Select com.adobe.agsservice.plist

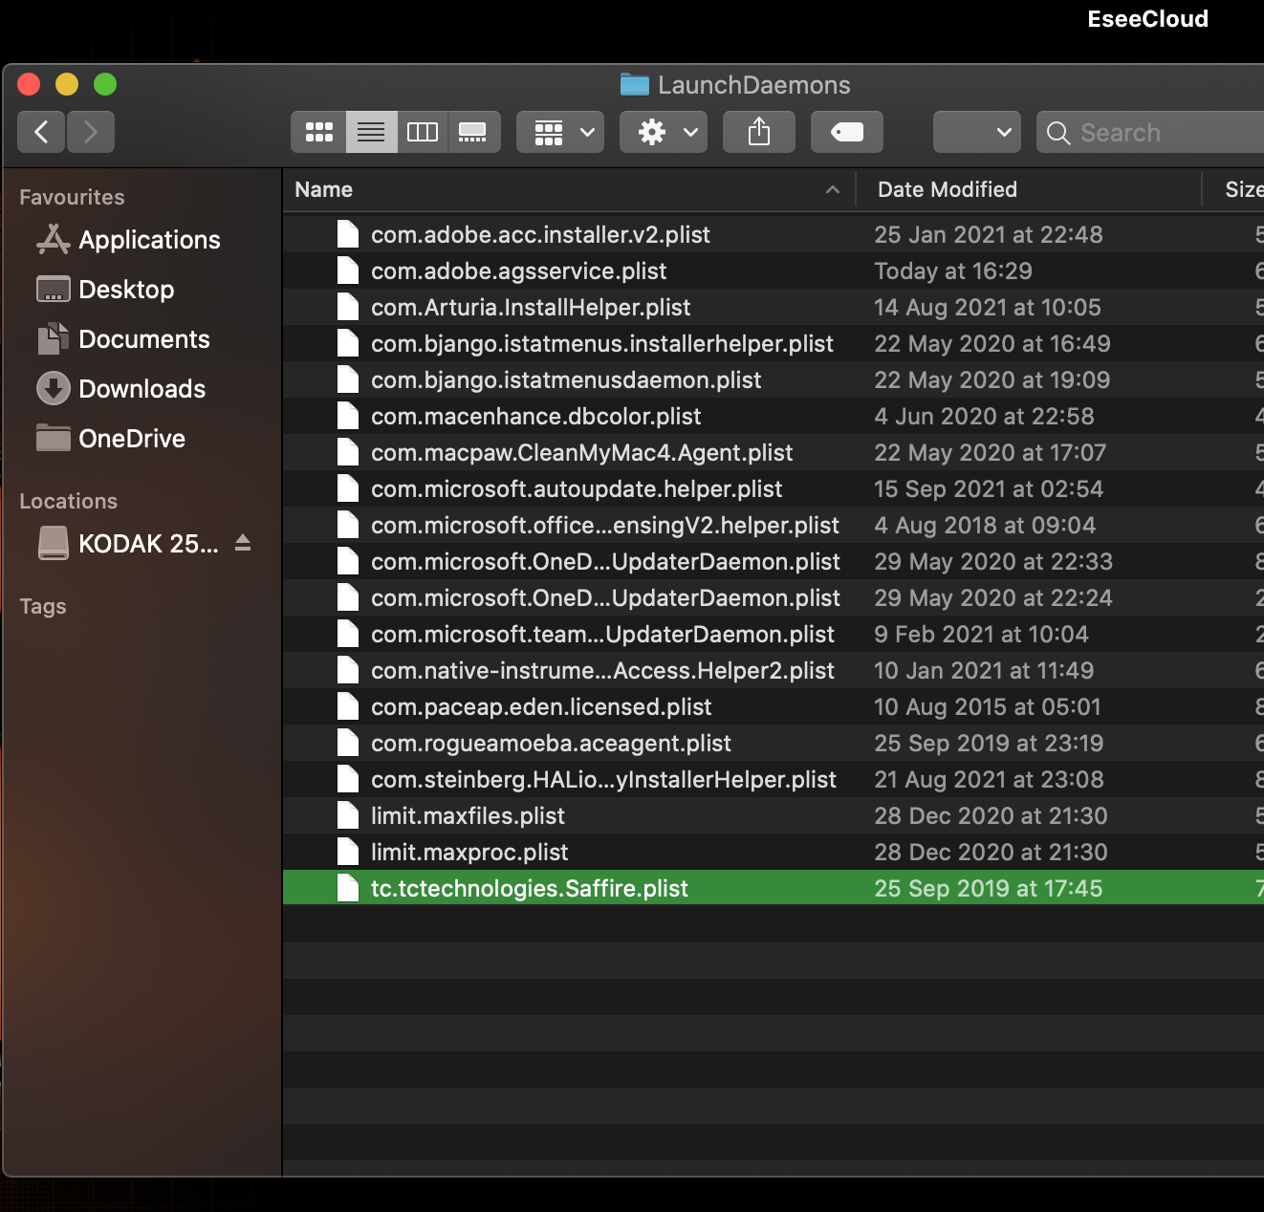tap(773, 271)
